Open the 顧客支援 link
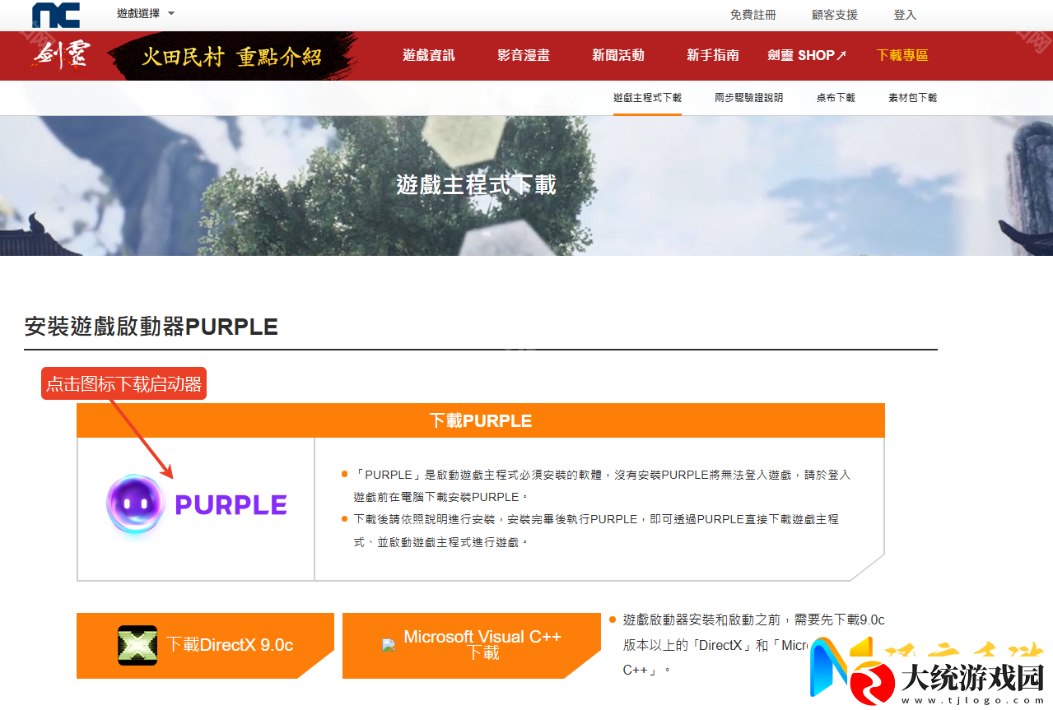Screen dimensions: 1053x710 pos(834,15)
